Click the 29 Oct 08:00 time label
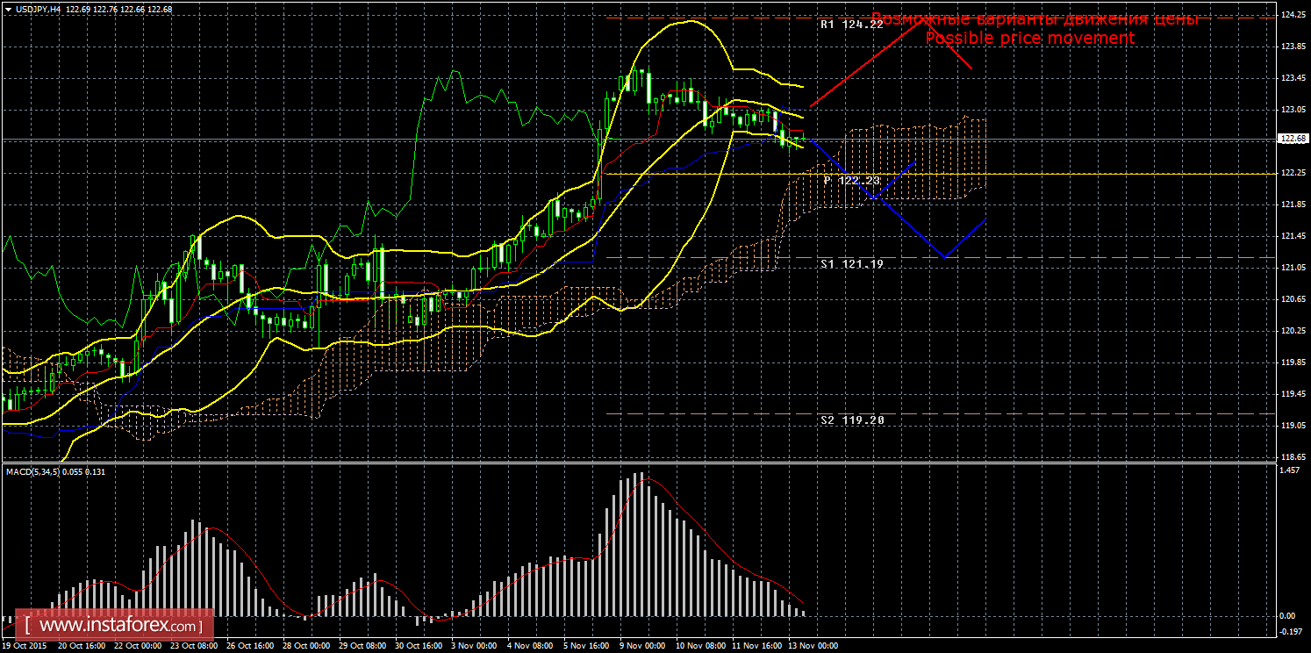The image size is (1311, 653). (362, 646)
